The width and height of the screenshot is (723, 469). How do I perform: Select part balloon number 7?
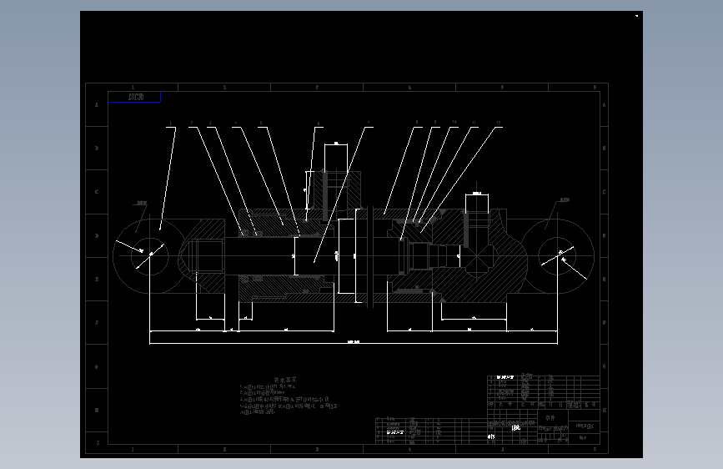pos(369,124)
